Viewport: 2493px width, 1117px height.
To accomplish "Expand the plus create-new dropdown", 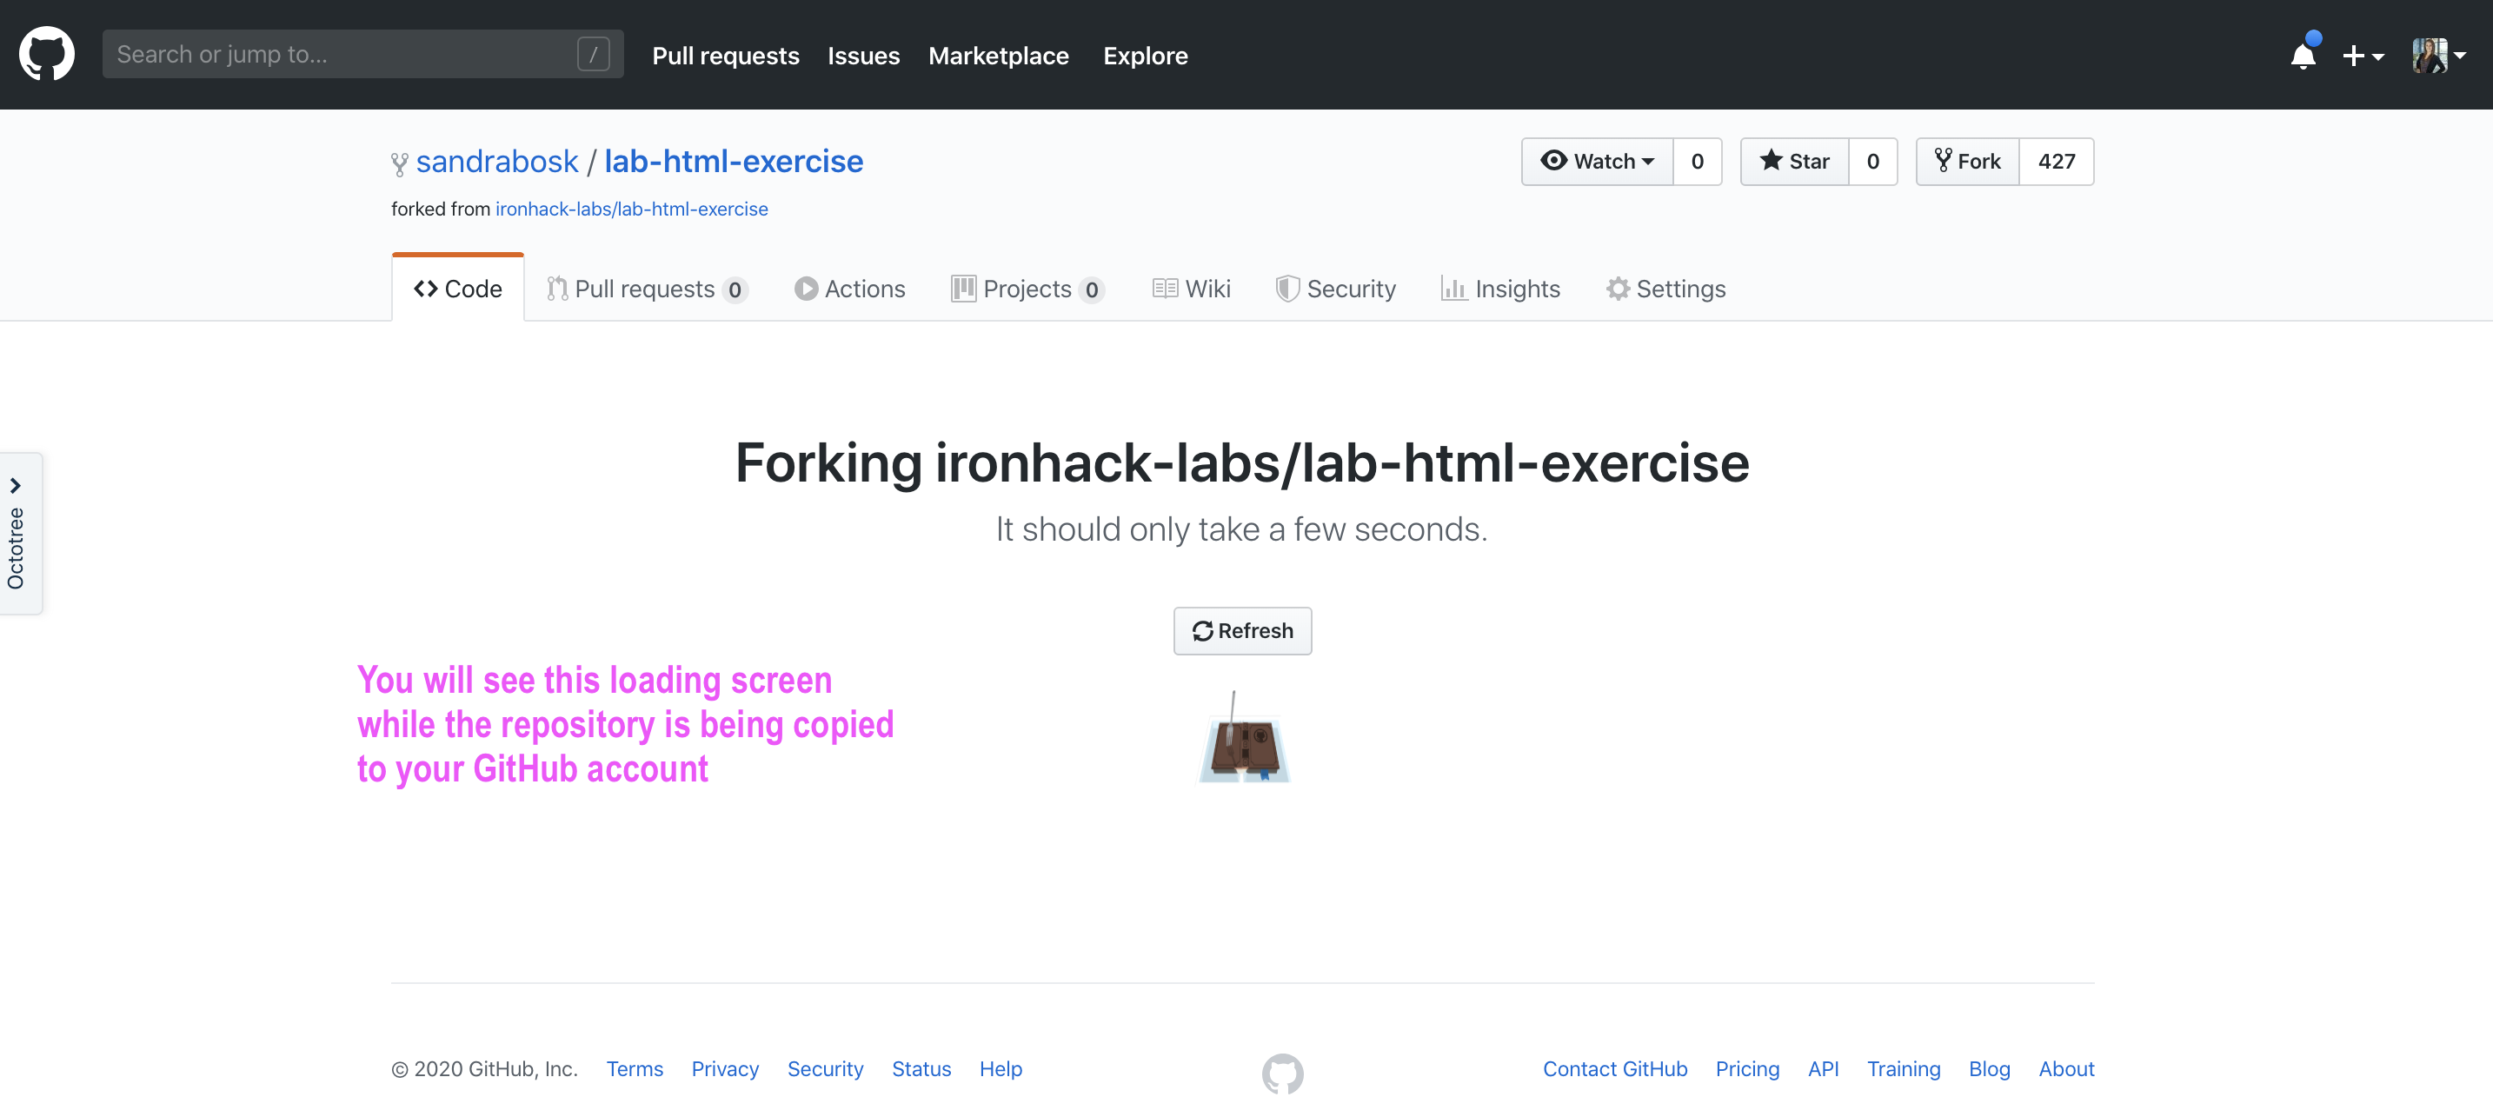I will 2362,57.
